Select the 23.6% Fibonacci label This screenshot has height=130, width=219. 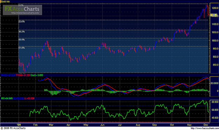point(21,22)
